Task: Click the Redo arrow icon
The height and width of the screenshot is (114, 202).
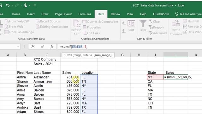Action: tap(17, 5)
